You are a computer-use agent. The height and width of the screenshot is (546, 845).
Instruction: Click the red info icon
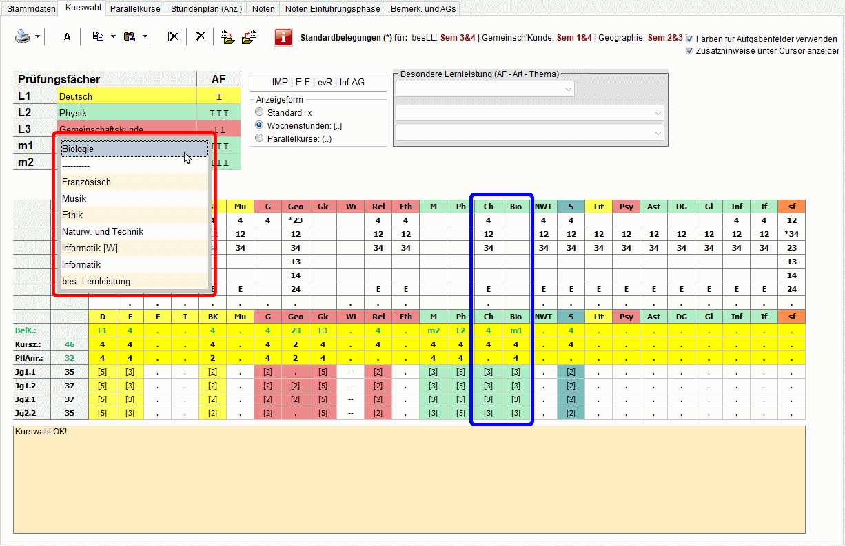click(x=283, y=37)
